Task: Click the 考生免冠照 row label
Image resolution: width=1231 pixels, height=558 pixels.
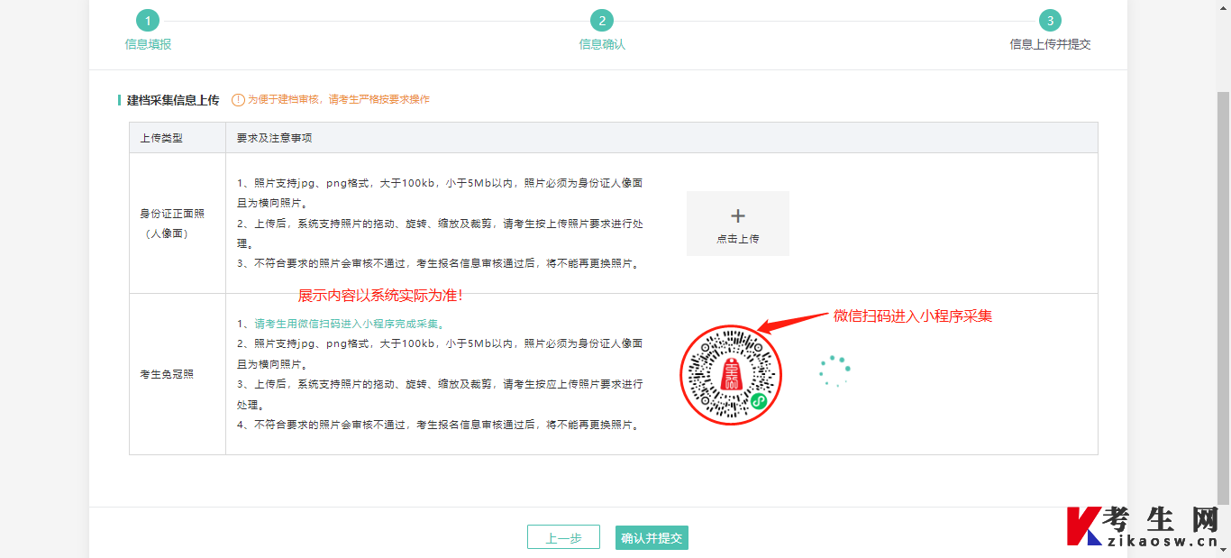Action: coord(167,374)
